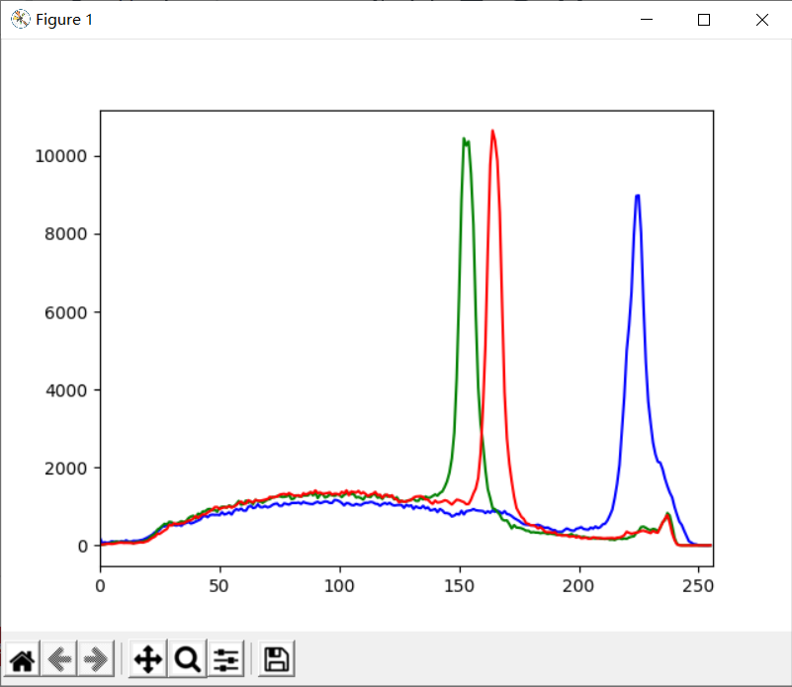Click the 150 x-axis tick label

[460, 584]
